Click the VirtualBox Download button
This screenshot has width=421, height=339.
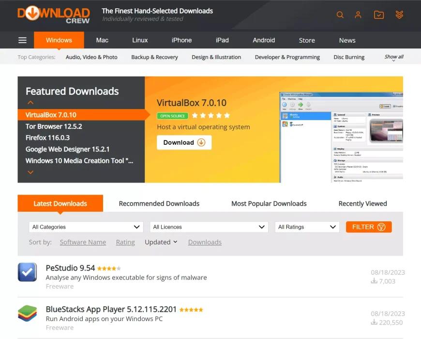tap(184, 142)
